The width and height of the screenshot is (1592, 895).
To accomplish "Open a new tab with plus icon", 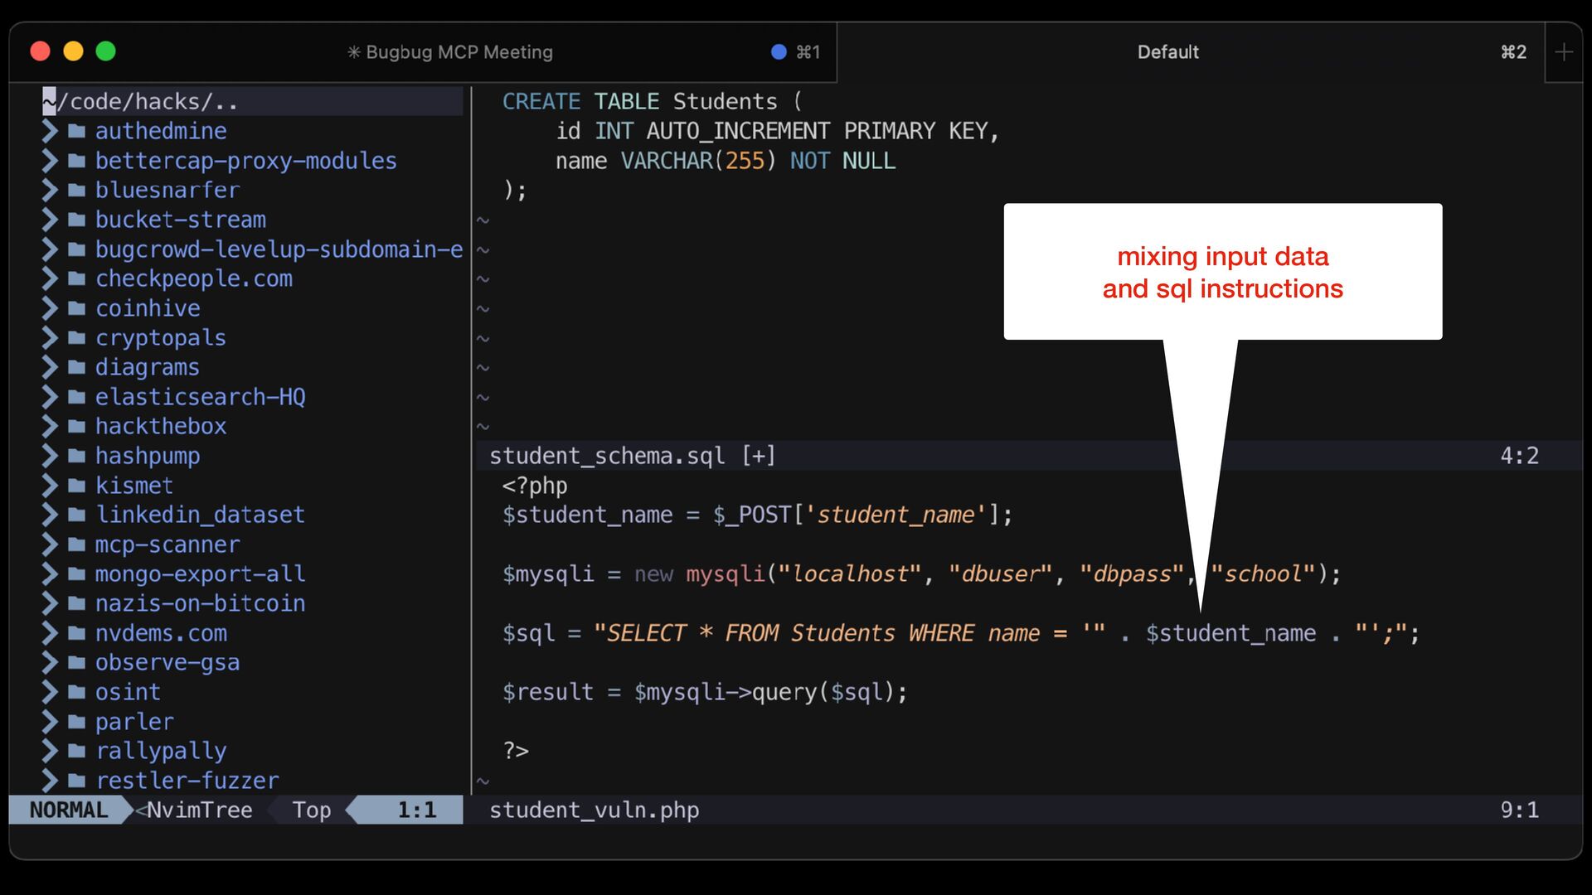I will [1563, 52].
